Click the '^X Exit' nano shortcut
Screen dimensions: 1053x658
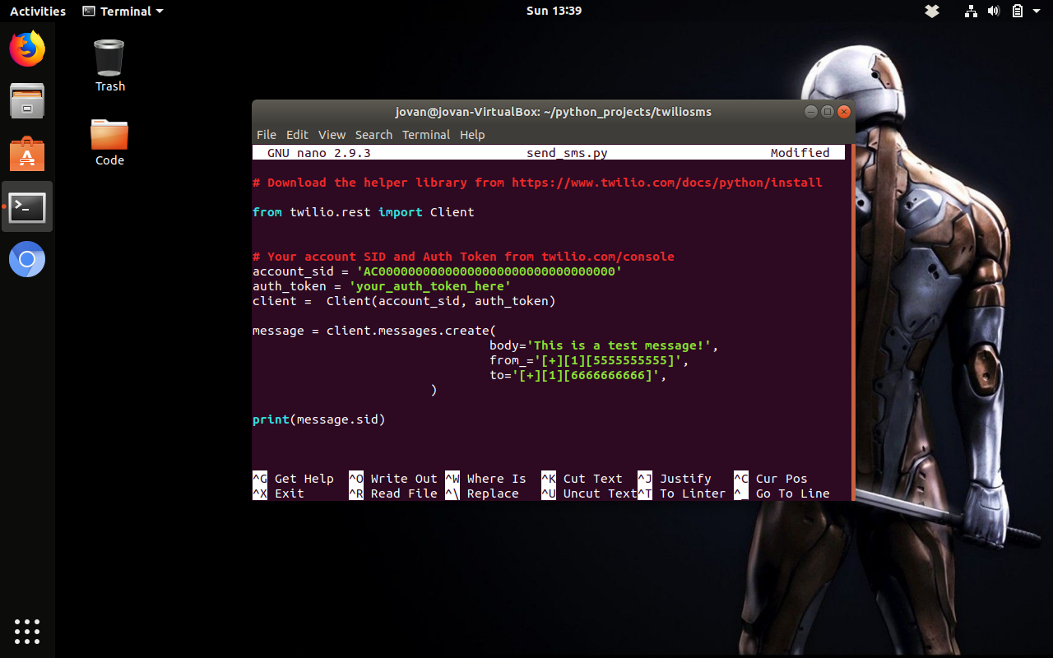(x=279, y=493)
